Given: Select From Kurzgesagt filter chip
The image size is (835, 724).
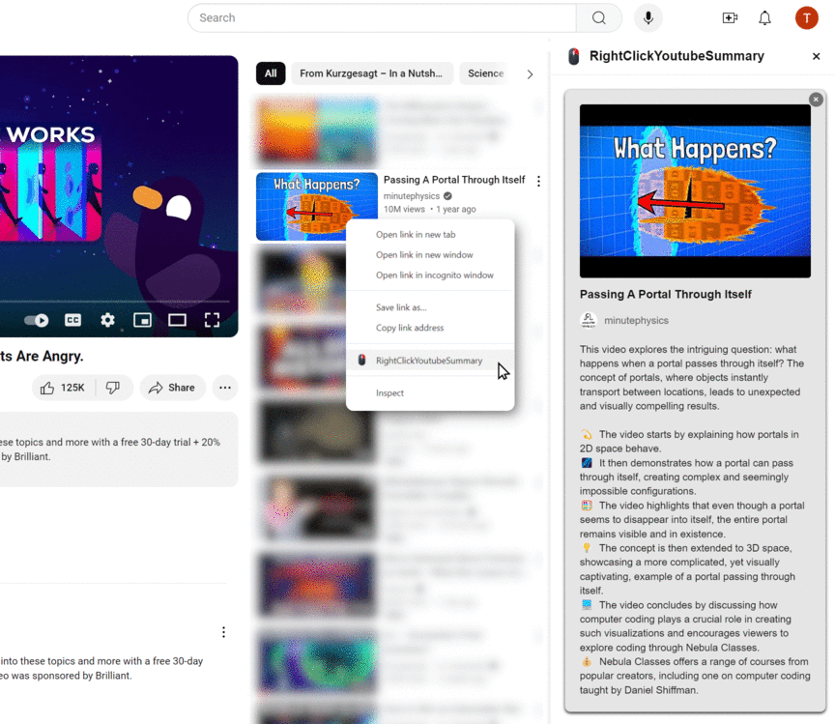Looking at the screenshot, I should 371,73.
